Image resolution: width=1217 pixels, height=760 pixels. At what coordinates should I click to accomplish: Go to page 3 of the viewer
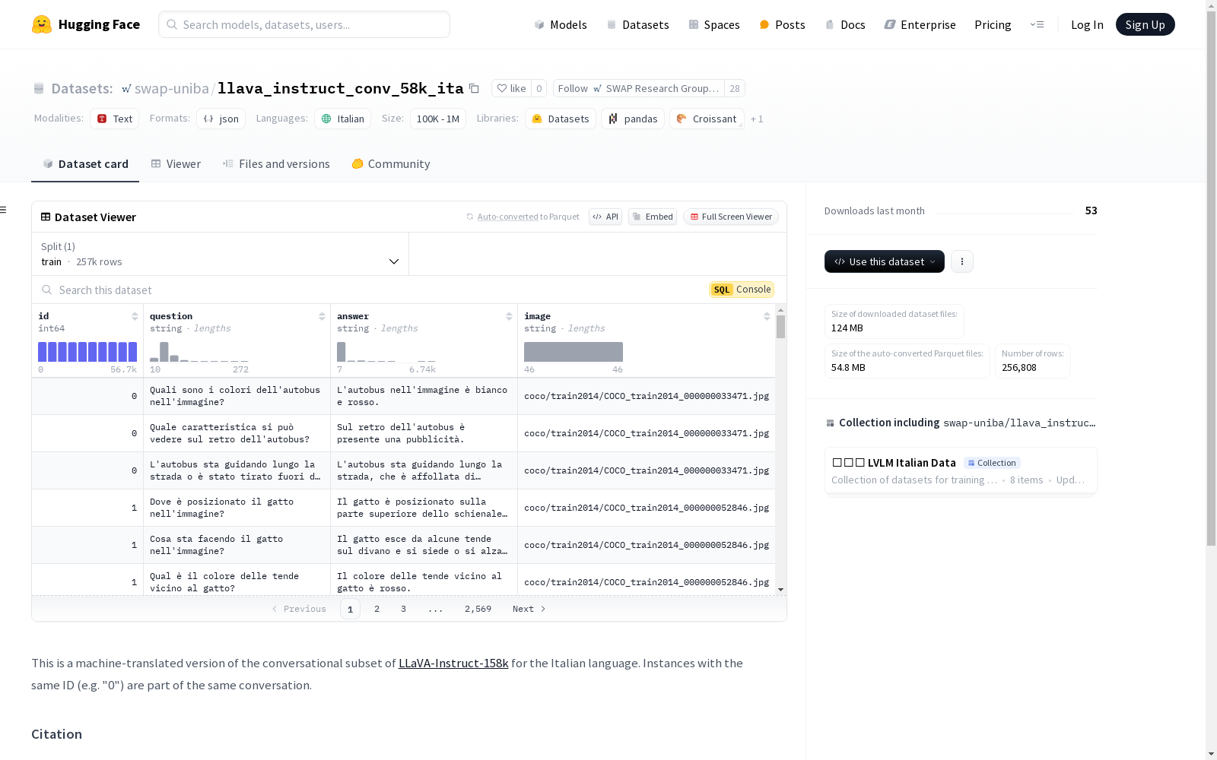pyautogui.click(x=403, y=609)
